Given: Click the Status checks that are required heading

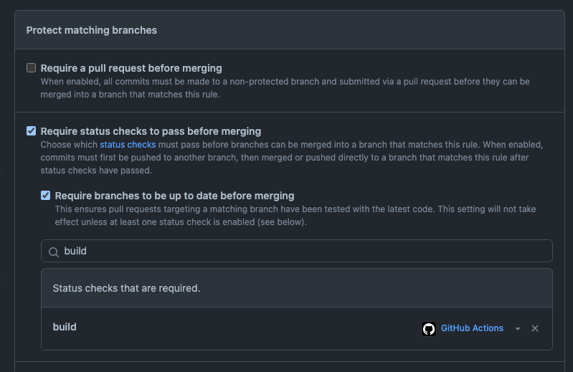Looking at the screenshot, I should click(126, 288).
